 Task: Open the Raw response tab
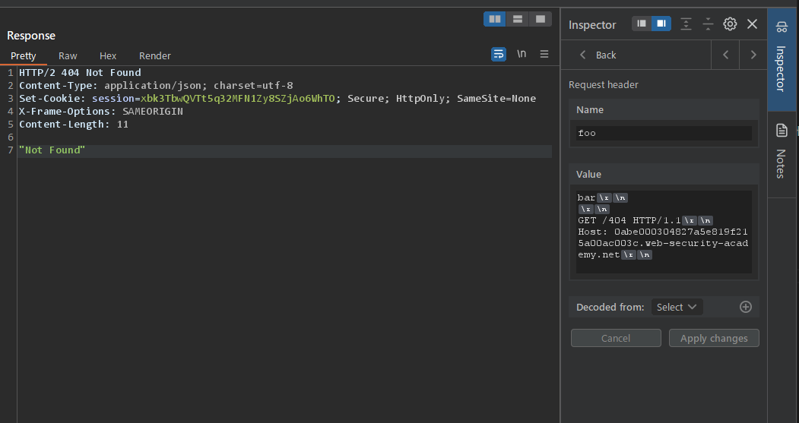click(x=68, y=55)
